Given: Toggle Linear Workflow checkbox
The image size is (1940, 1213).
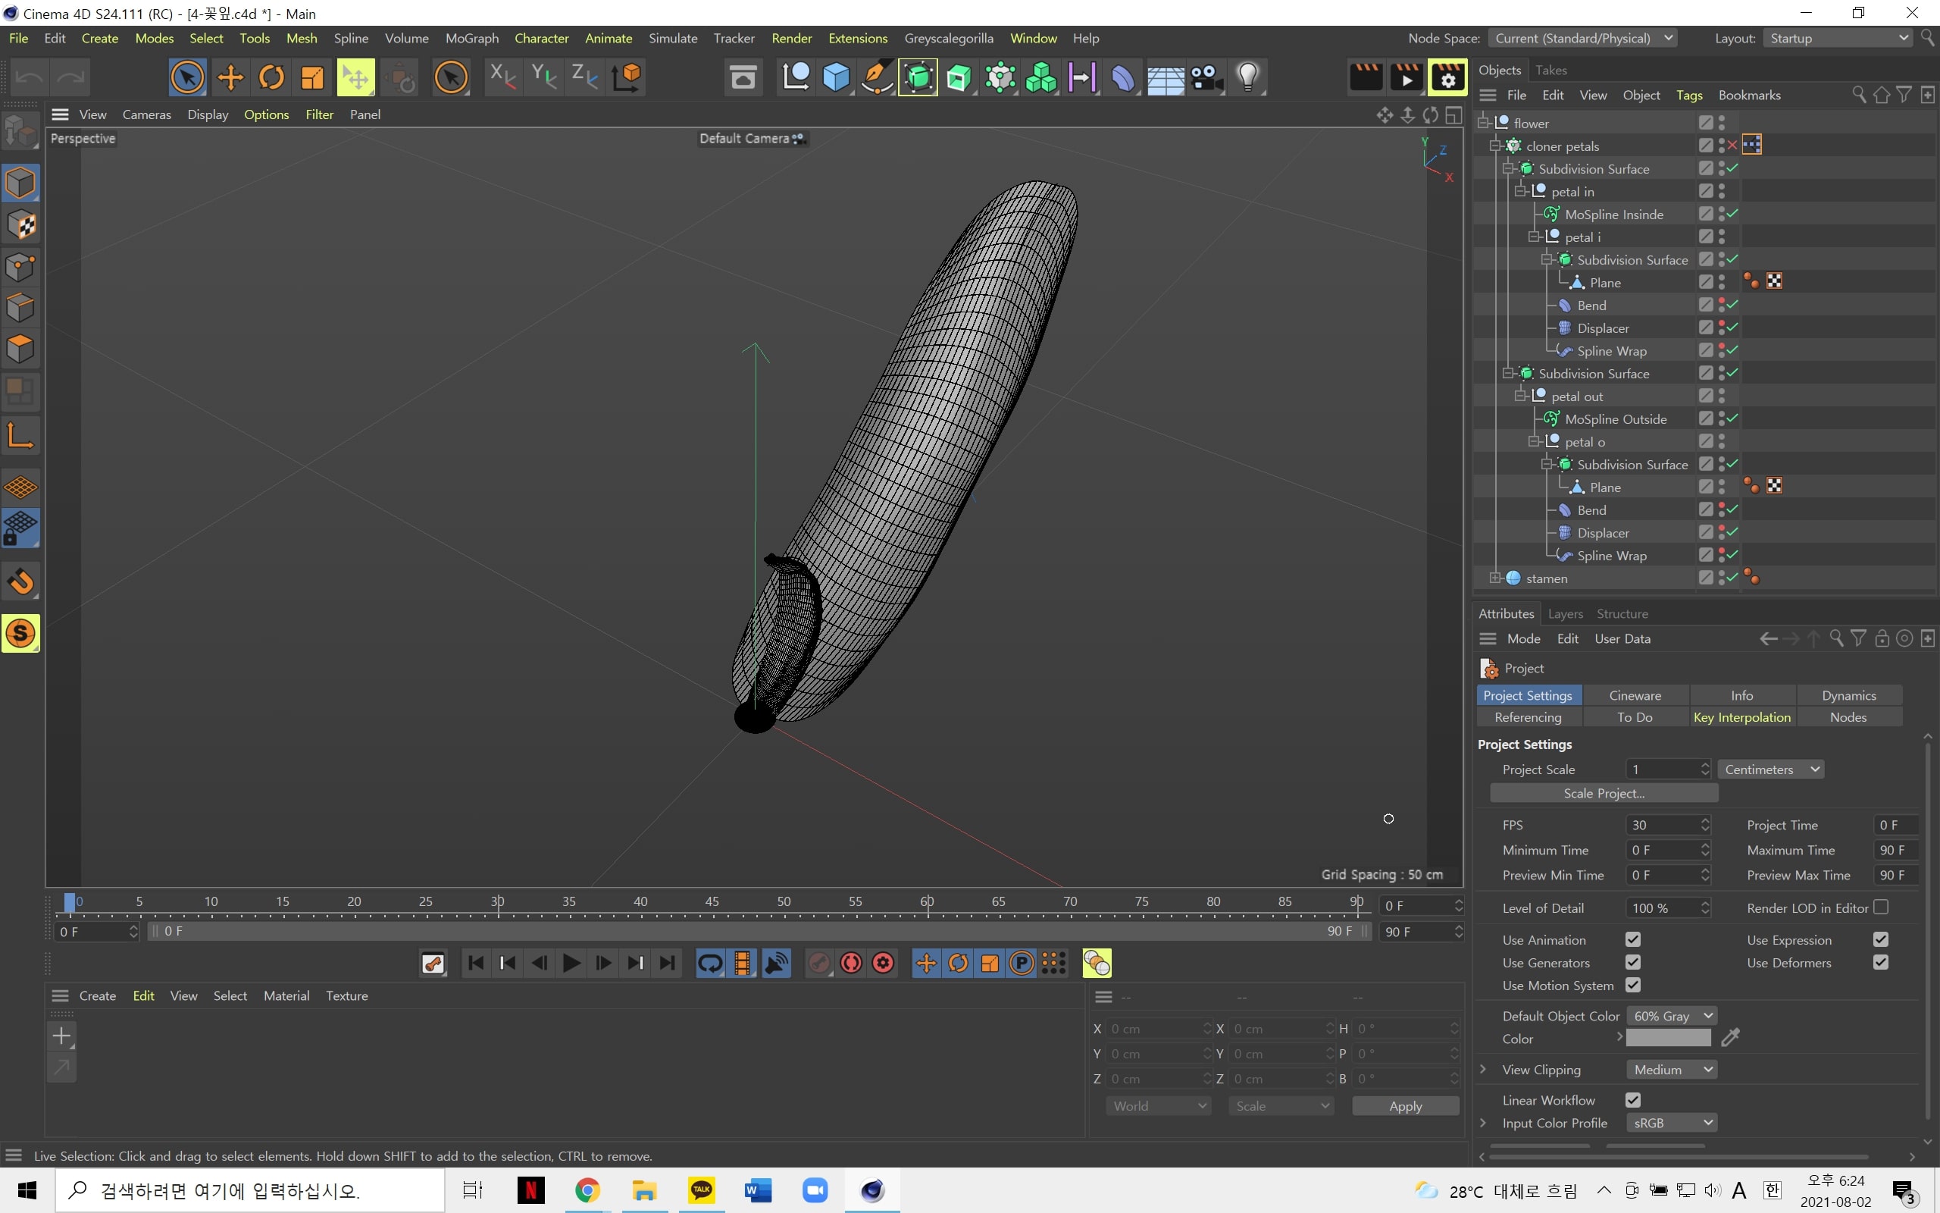Looking at the screenshot, I should [1632, 1100].
